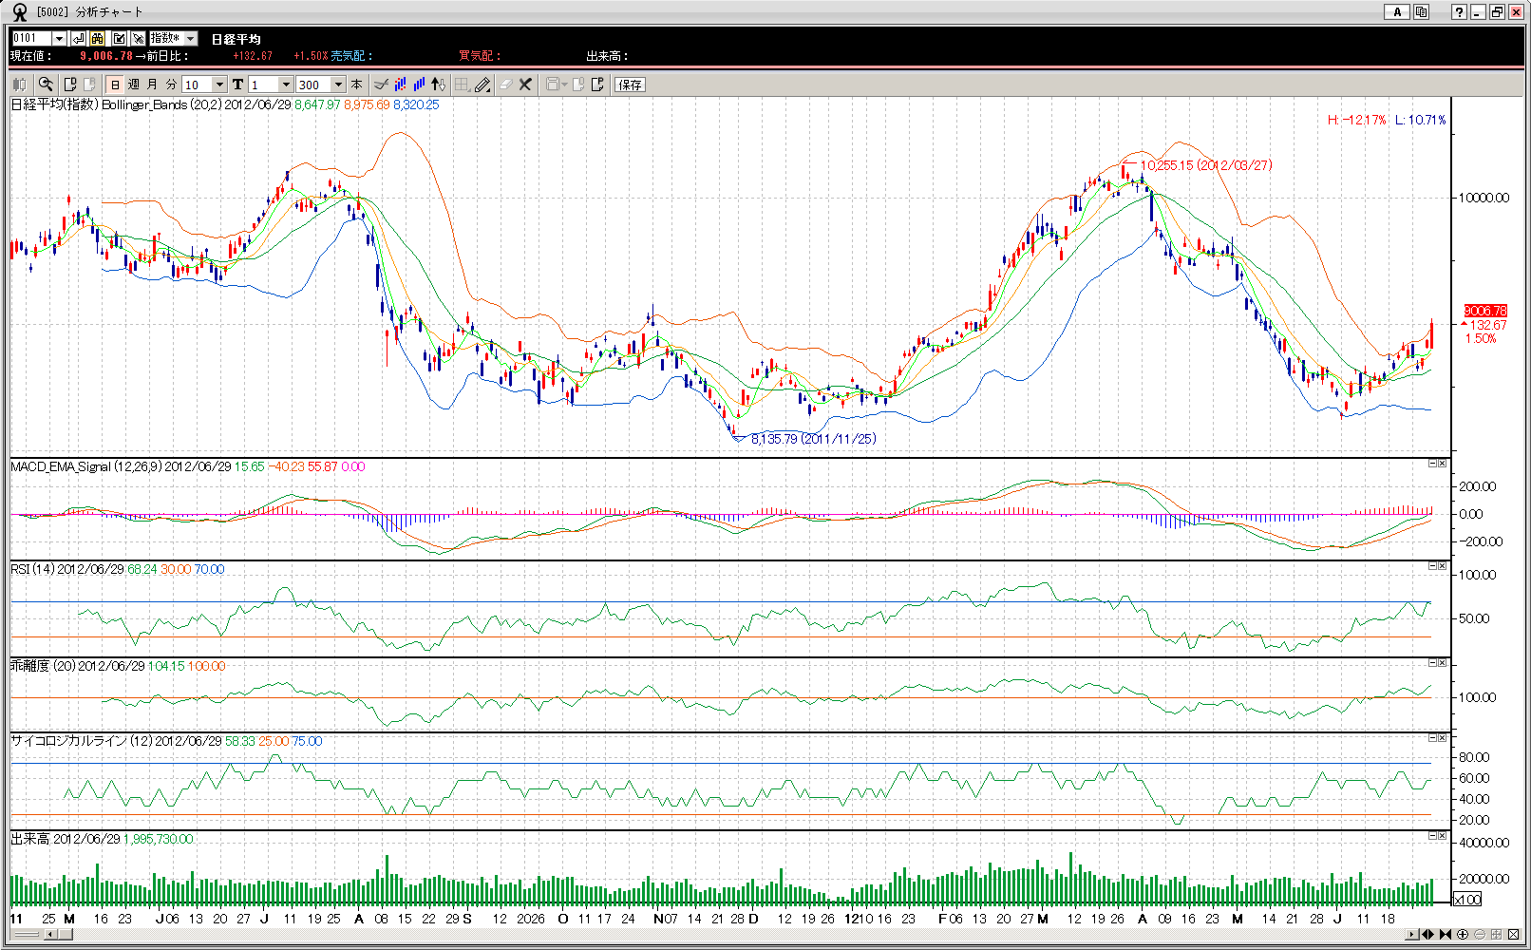
Task: Click the help question mark icon
Action: pos(1459,12)
